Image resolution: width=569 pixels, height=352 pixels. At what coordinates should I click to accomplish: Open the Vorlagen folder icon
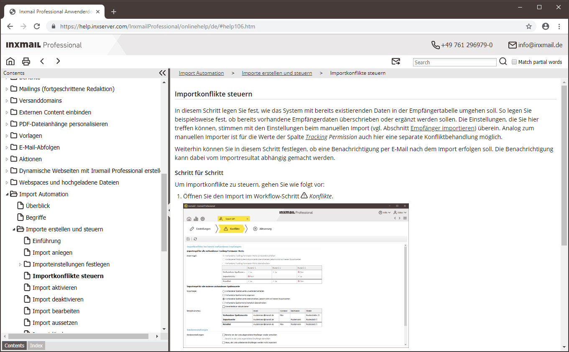pyautogui.click(x=14, y=136)
